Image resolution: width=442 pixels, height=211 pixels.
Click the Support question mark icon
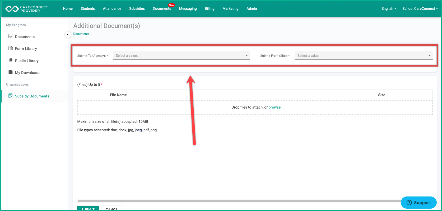click(x=409, y=203)
